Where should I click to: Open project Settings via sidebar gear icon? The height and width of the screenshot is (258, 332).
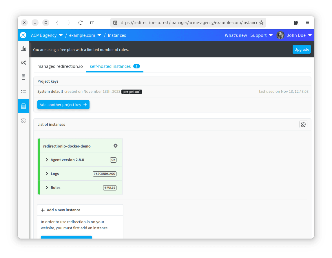pyautogui.click(x=23, y=121)
